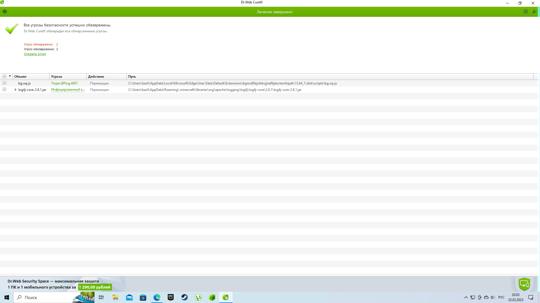Select the Объект column header dropdown

click(x=10, y=76)
